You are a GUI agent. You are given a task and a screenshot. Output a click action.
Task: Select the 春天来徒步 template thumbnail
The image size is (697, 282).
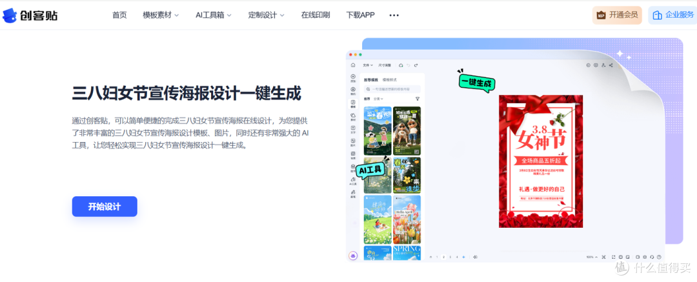click(x=407, y=175)
